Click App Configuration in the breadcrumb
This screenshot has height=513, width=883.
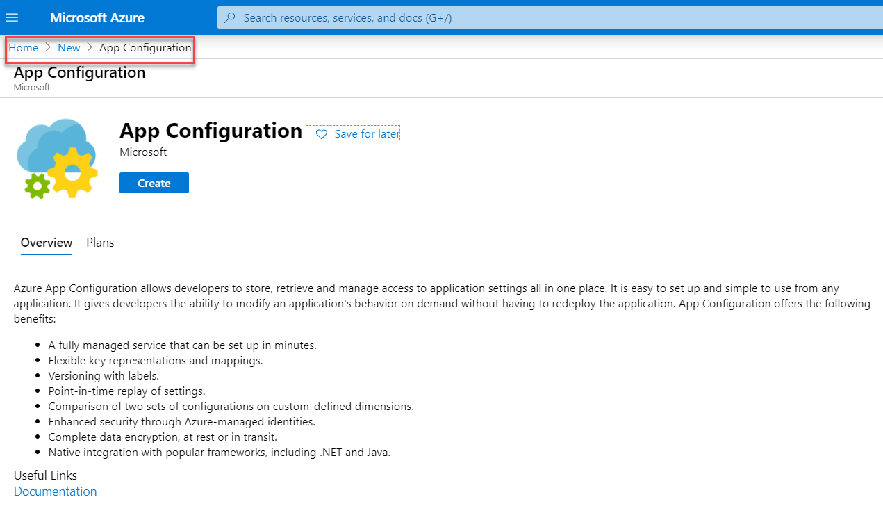[145, 48]
